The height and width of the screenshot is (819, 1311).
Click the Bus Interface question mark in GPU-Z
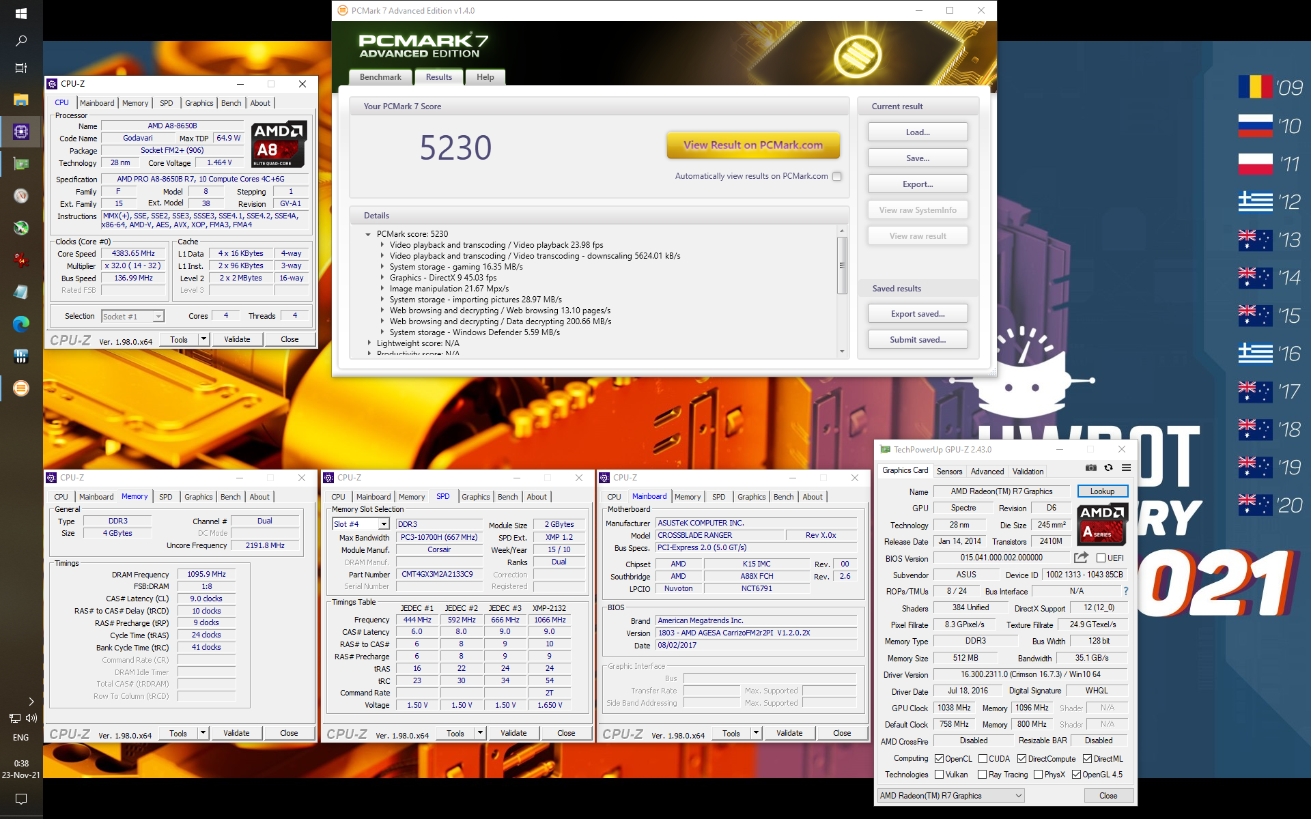[1126, 591]
